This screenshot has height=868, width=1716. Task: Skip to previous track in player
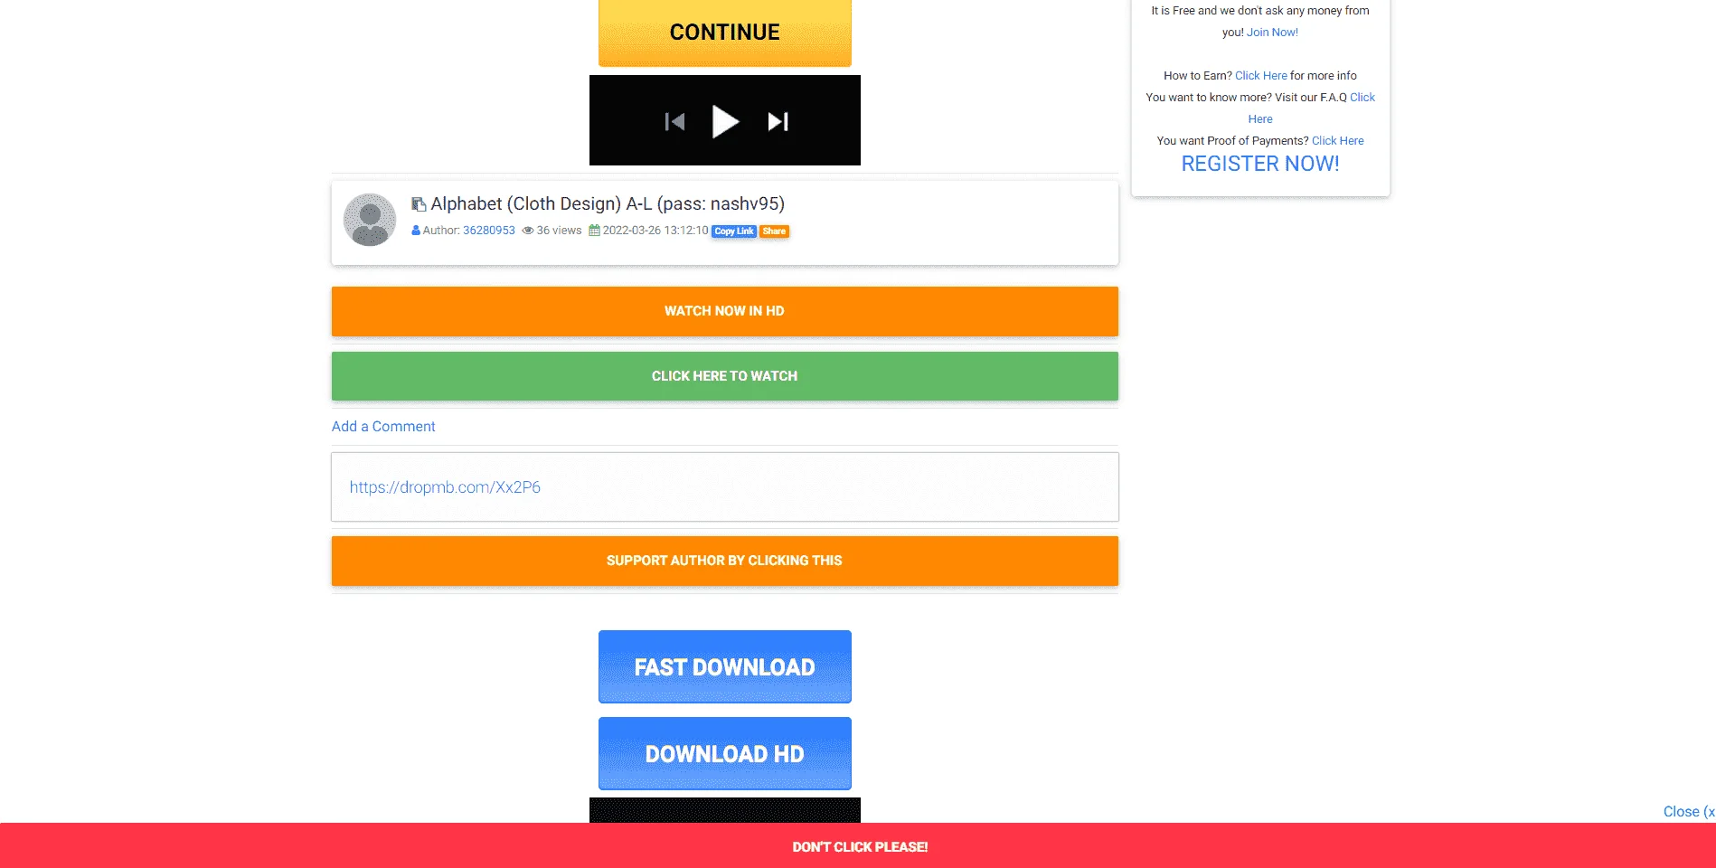(674, 121)
